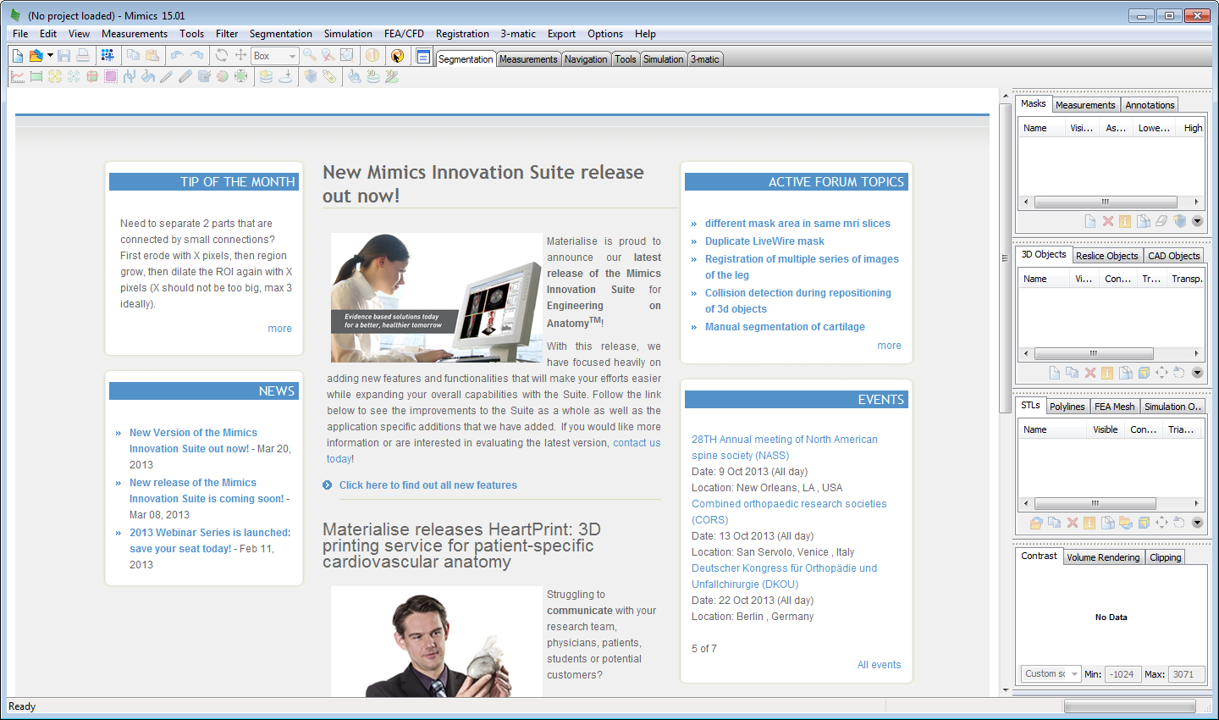Click the 'contact us' link
This screenshot has height=720, width=1219.
(x=637, y=443)
